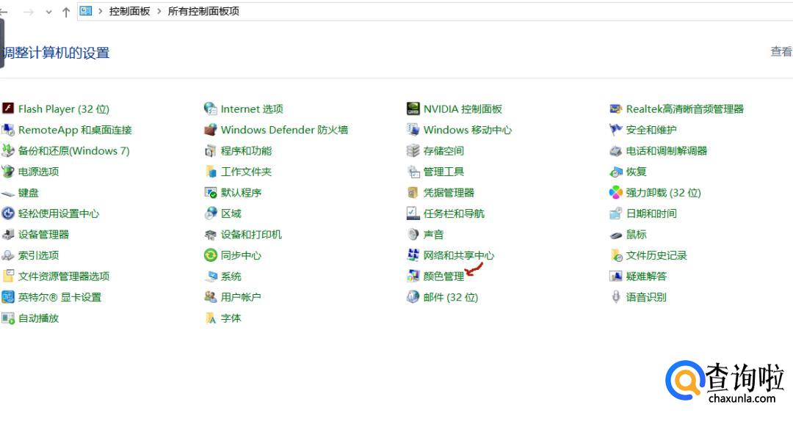Image resolution: width=793 pixels, height=421 pixels.
Task: Select 控制面板 in the breadcrumb path
Action: pyautogui.click(x=129, y=12)
